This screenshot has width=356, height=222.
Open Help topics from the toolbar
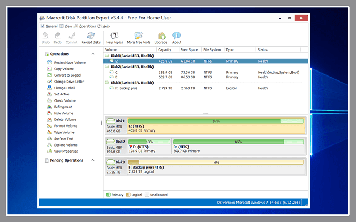tap(115, 36)
